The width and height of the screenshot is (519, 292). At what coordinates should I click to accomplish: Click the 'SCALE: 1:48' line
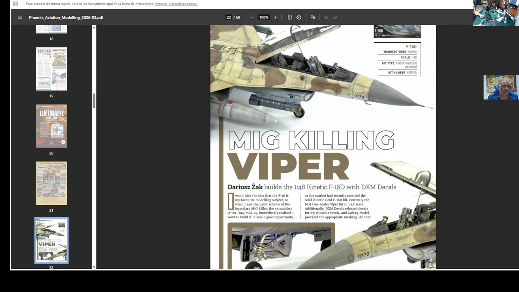pyautogui.click(x=409, y=58)
